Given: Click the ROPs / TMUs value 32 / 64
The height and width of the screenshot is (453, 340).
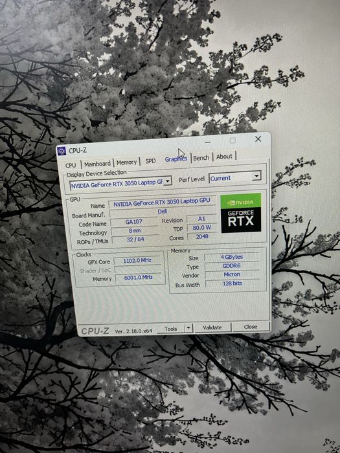Looking at the screenshot, I should tap(135, 239).
